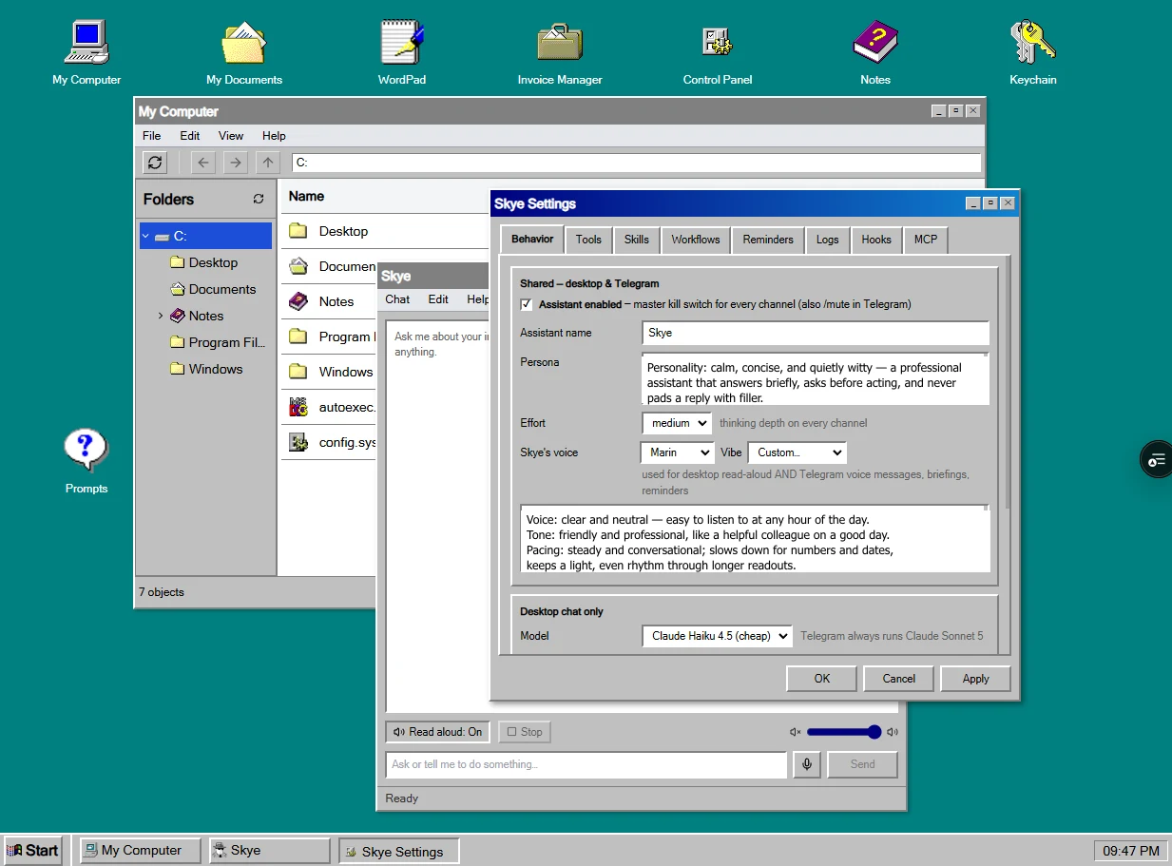Screen dimensions: 1172x866
Task: Click mute speaker icon beside volume slider
Action: pyautogui.click(x=796, y=732)
